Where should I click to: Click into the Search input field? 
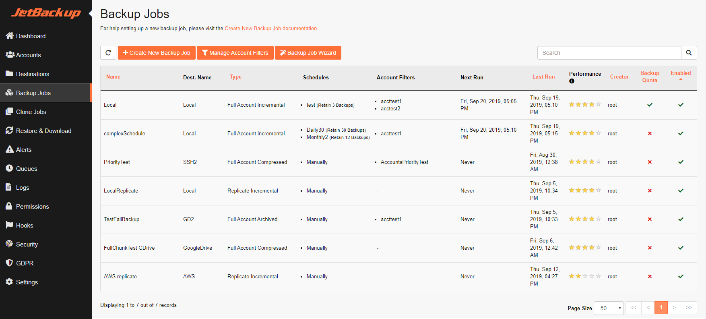[609, 53]
